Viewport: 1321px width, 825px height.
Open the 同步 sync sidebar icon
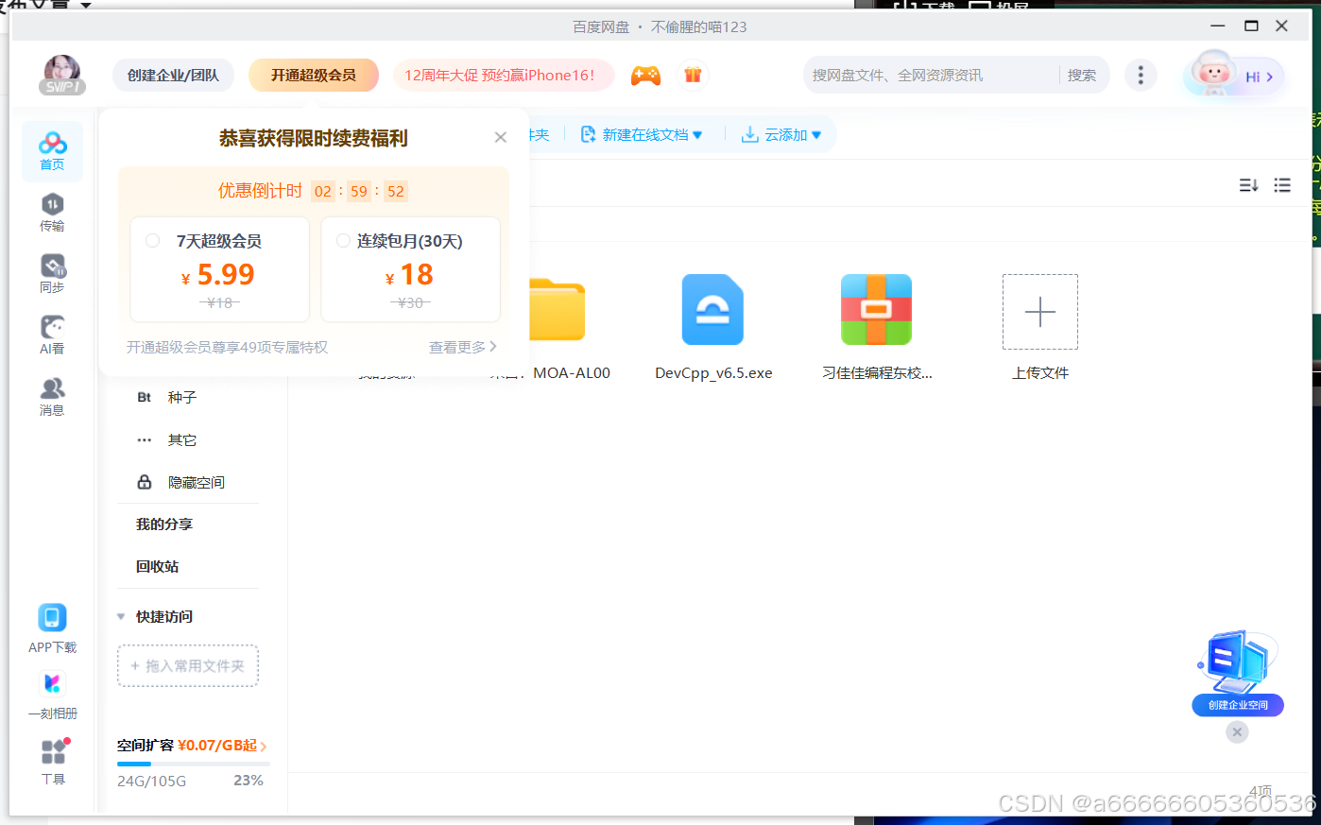52,274
